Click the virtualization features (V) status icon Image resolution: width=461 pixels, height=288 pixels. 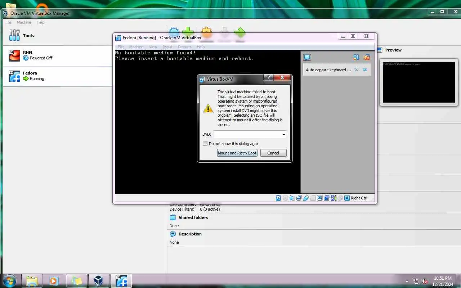[333, 198]
